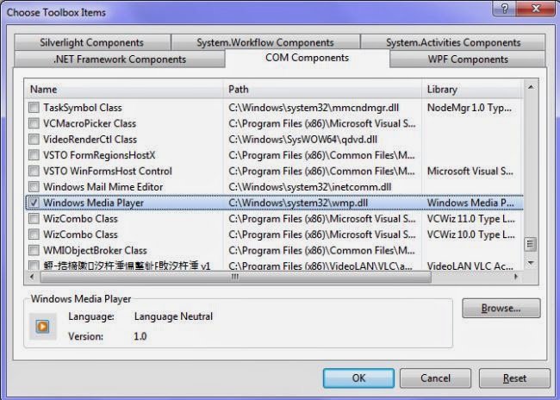
Task: Sort list by the Library column header
Action: [472, 89]
